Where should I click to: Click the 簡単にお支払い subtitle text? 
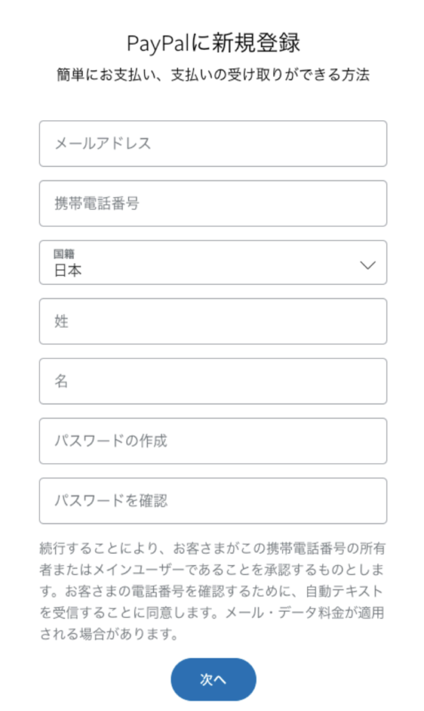[x=213, y=75]
